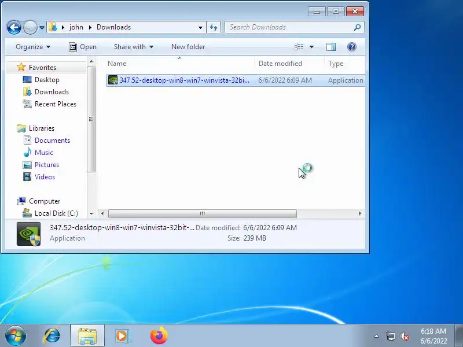This screenshot has height=347, width=463.
Task: Show hidden tray icons arrow
Action: coord(377,336)
